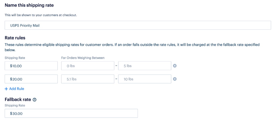Click the Shipping Rate label under Rate rules
Viewport: 276px width, 125px height.
pos(15,58)
